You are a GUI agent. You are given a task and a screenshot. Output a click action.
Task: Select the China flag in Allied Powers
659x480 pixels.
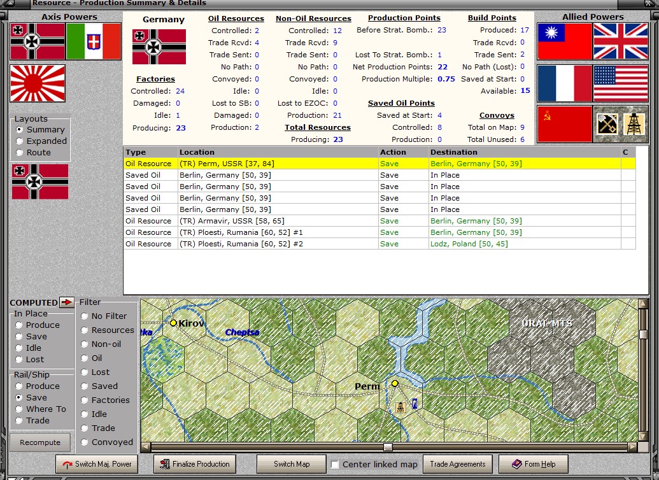point(564,41)
